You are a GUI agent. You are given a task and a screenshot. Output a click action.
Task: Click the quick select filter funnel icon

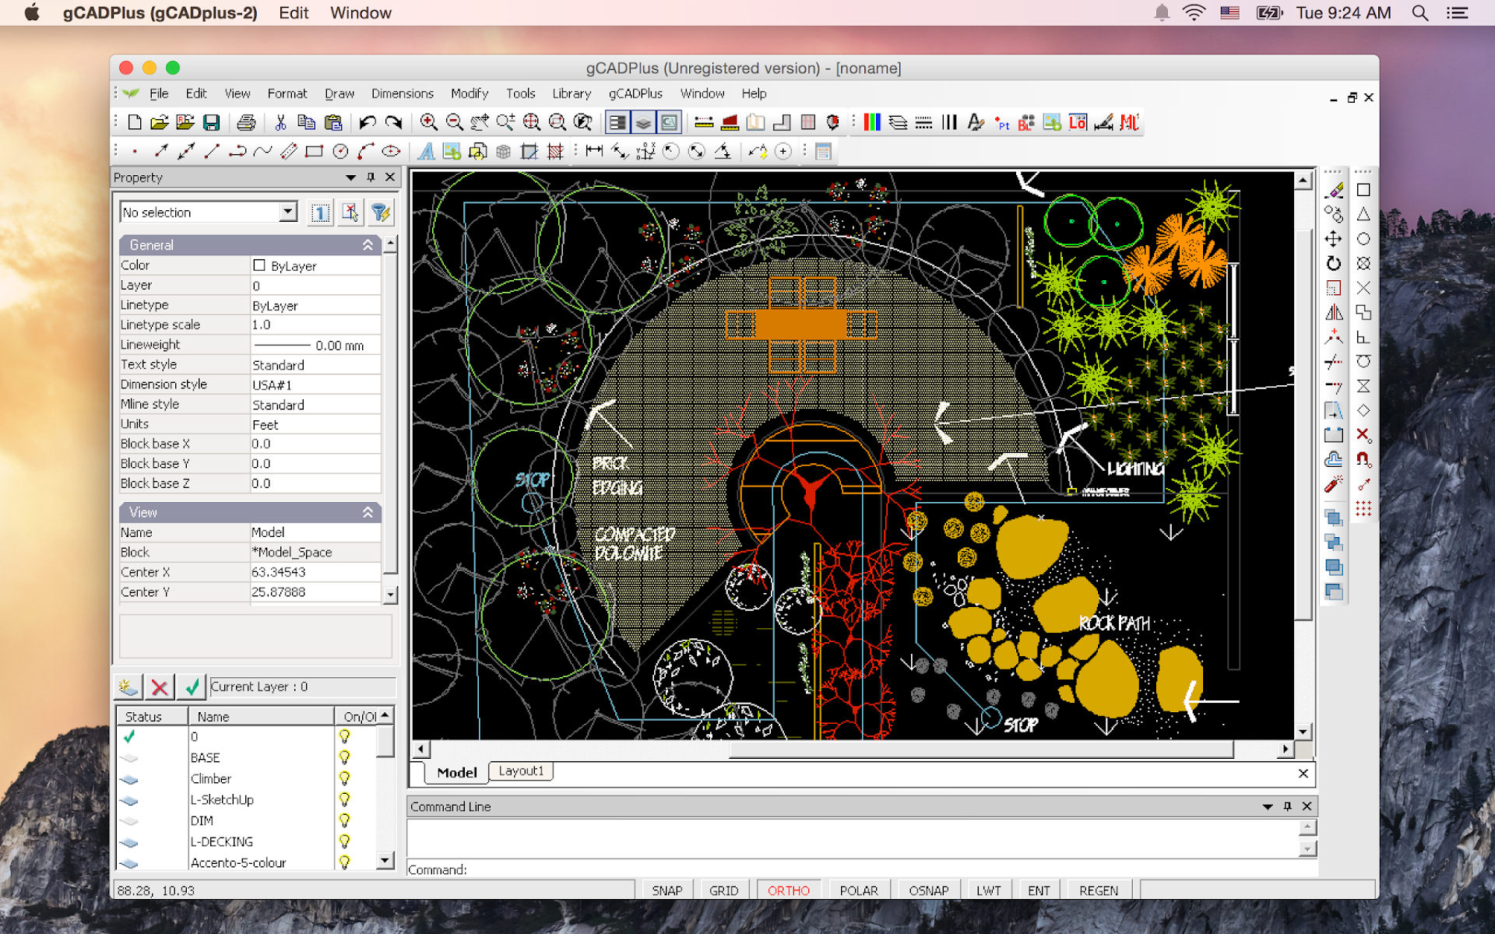(x=380, y=212)
